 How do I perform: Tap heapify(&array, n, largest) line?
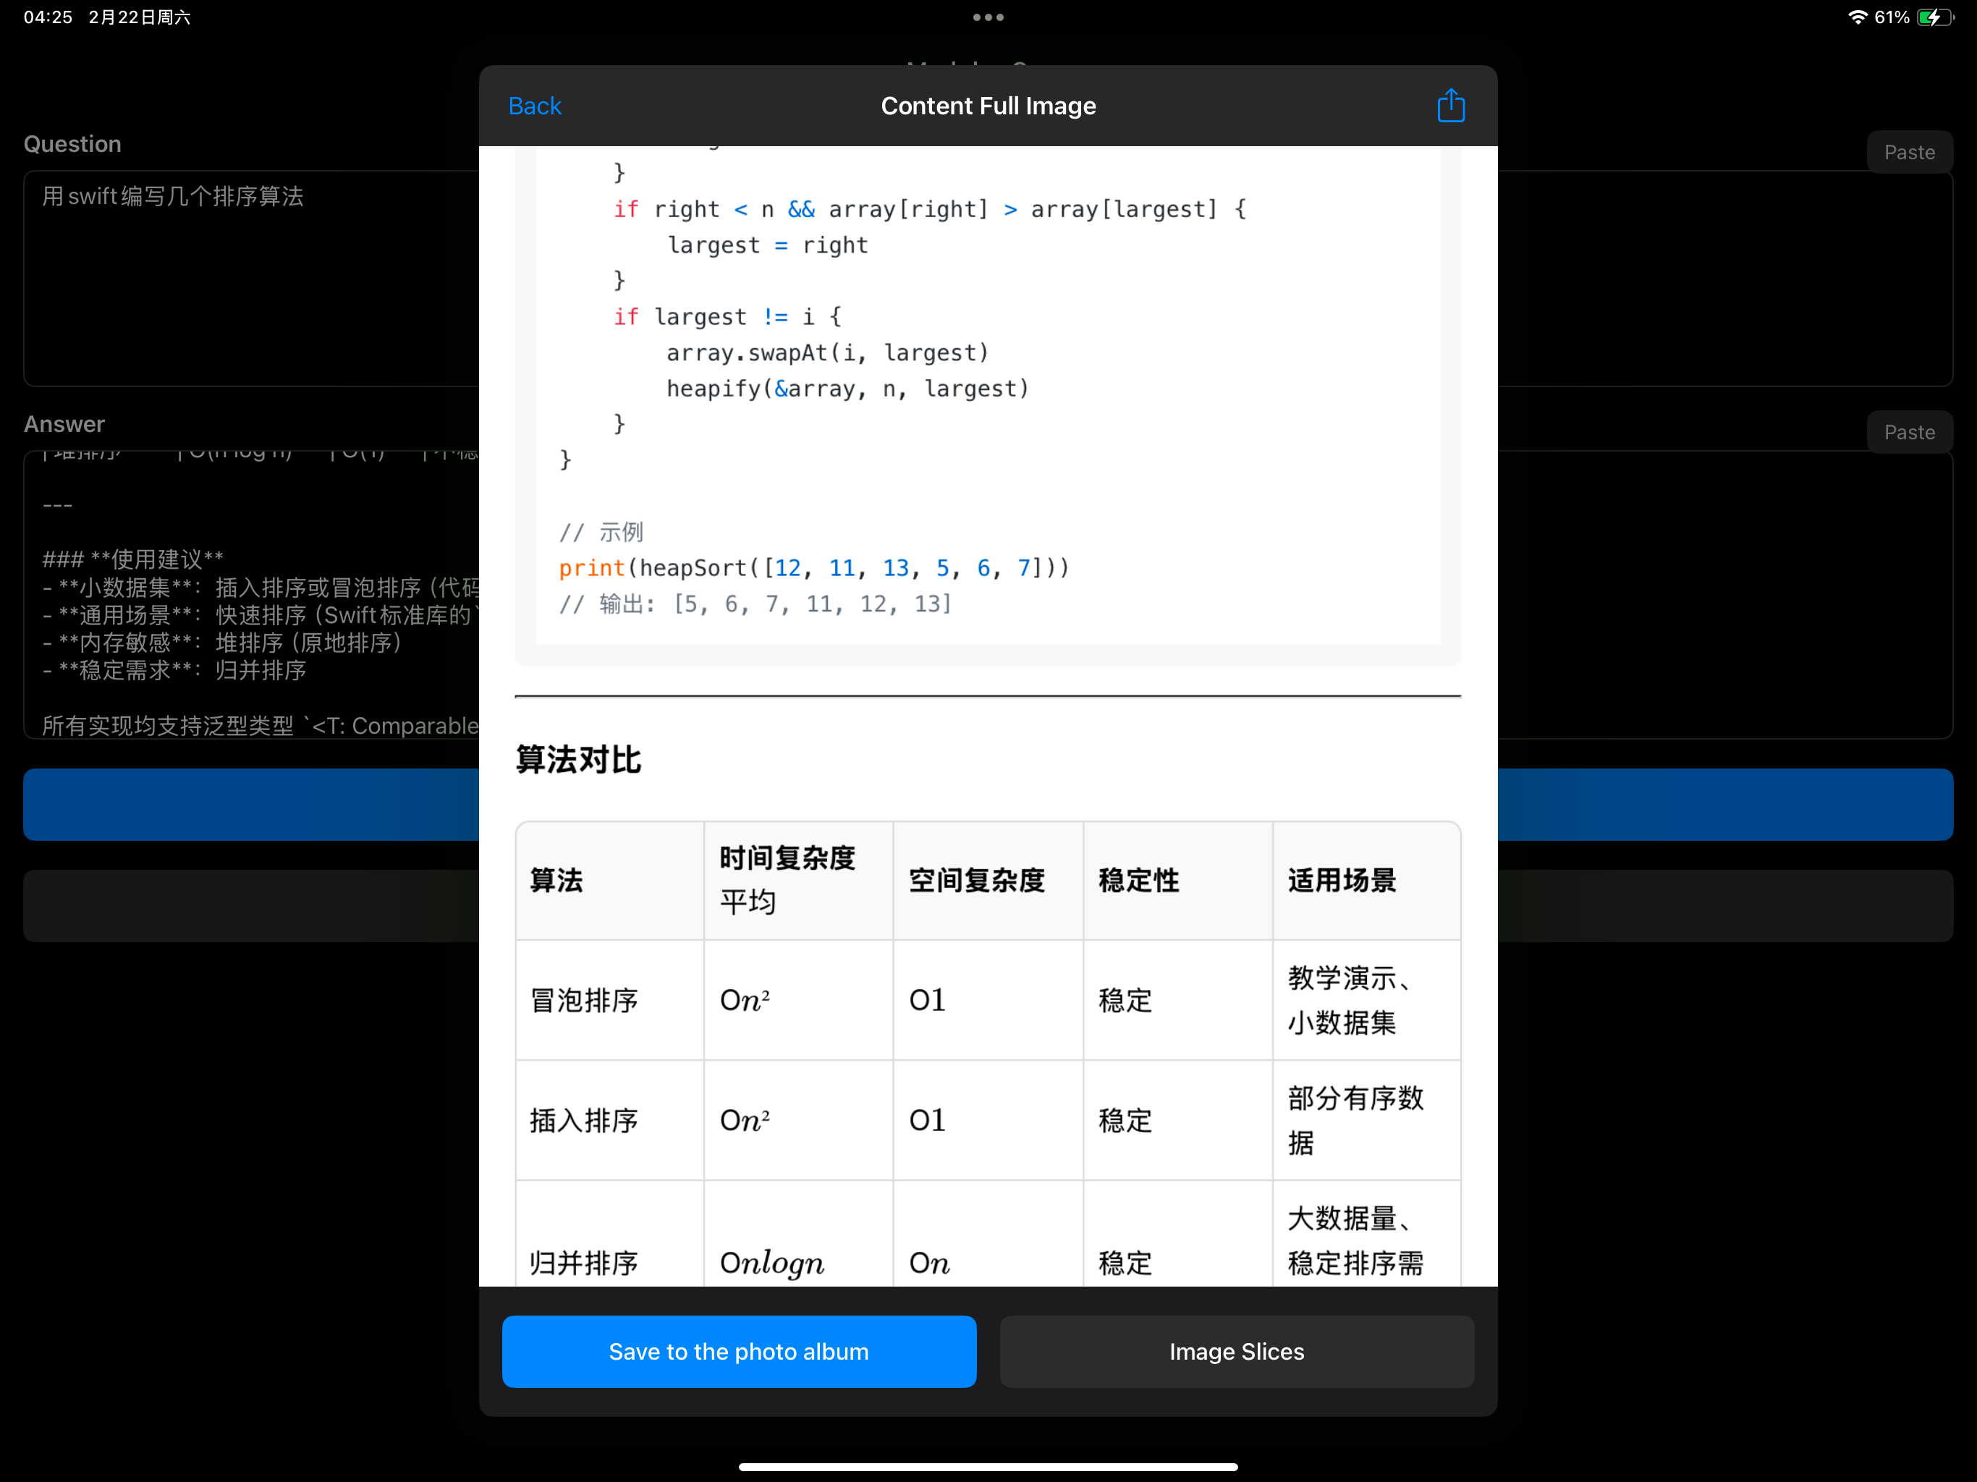(847, 388)
